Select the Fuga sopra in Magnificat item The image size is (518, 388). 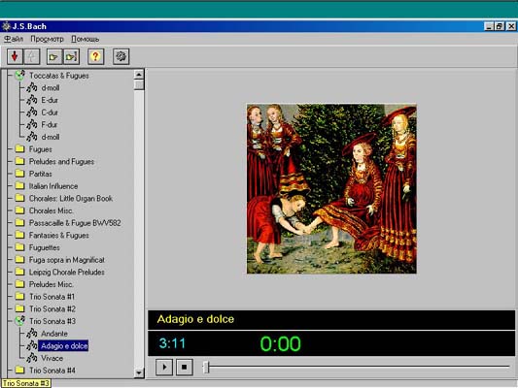coord(67,260)
